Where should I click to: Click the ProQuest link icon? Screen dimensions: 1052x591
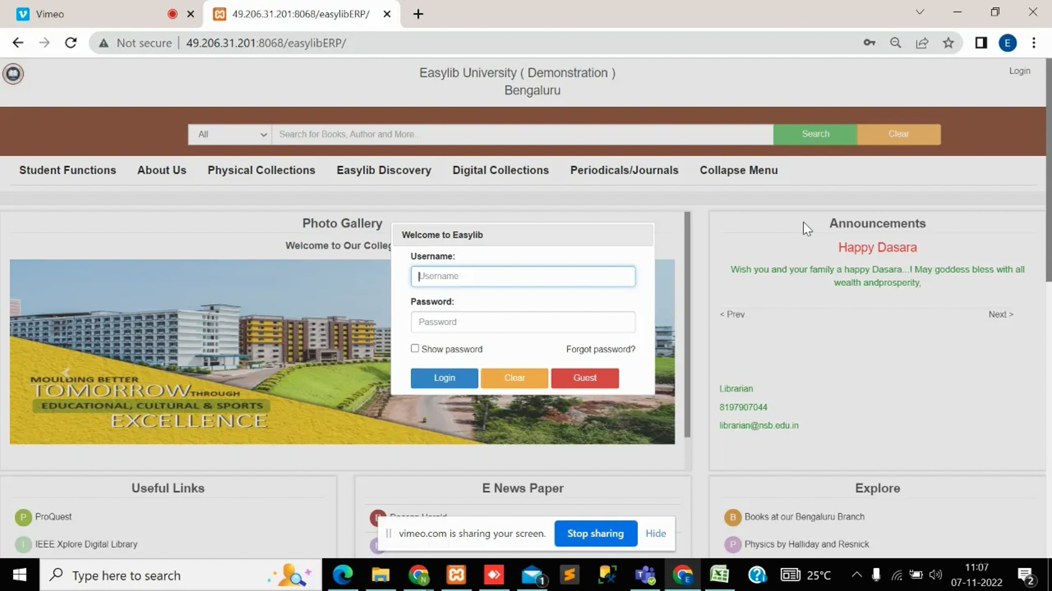coord(23,517)
